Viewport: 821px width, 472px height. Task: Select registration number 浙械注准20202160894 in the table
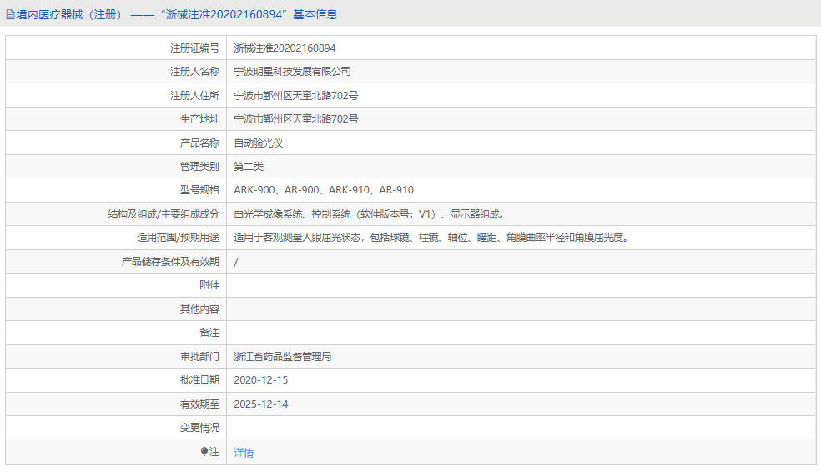pyautogui.click(x=285, y=48)
